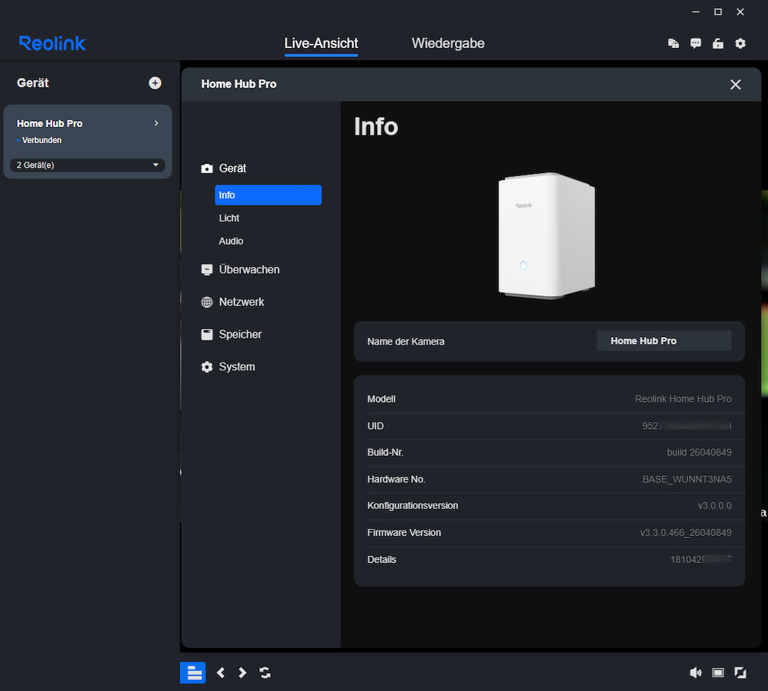Toggle the device list sidebar button
The image size is (768, 691).
[192, 672]
